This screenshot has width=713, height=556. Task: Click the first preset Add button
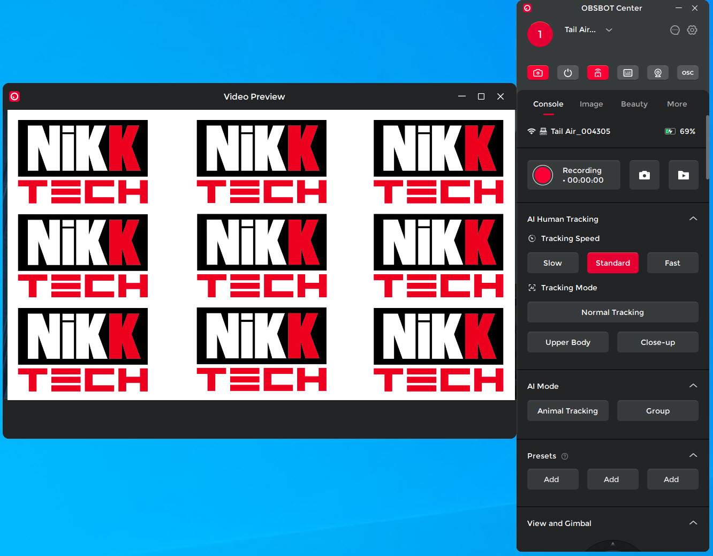(x=553, y=479)
